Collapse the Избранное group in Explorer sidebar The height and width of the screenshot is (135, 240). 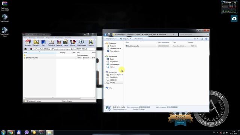click(x=105, y=43)
